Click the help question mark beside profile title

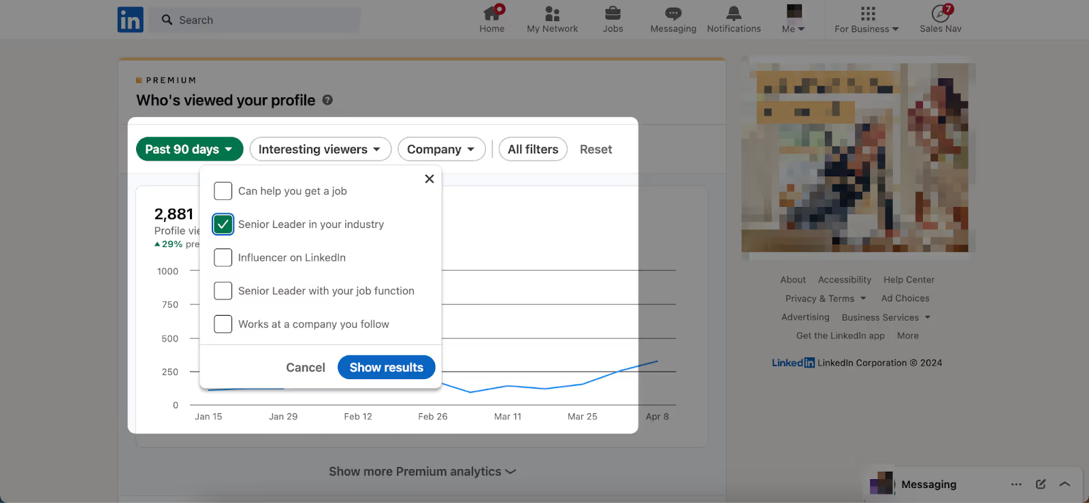coord(327,100)
